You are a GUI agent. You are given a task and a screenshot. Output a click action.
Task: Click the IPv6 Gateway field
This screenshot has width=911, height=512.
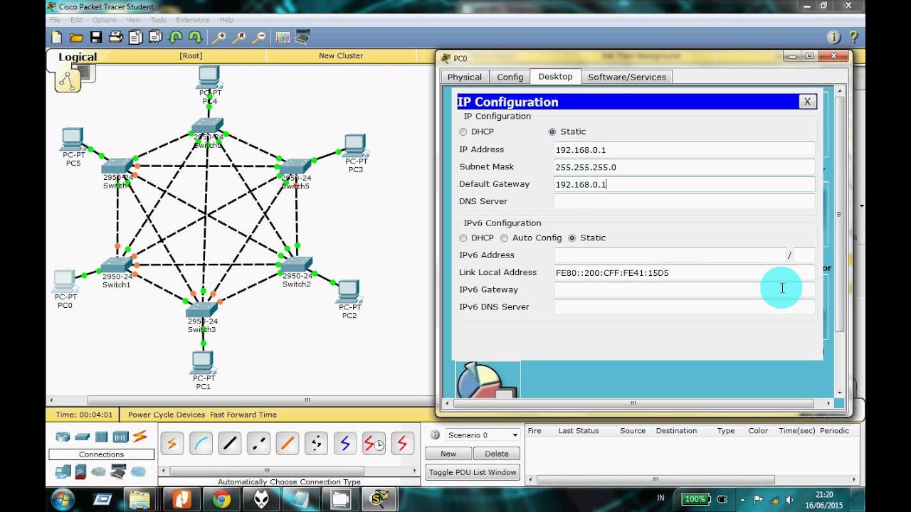coord(684,289)
